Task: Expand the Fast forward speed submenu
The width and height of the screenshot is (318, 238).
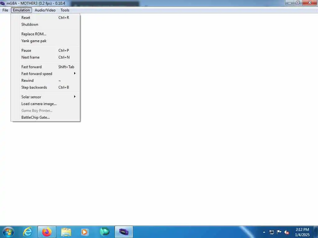Action: pyautogui.click(x=45, y=74)
